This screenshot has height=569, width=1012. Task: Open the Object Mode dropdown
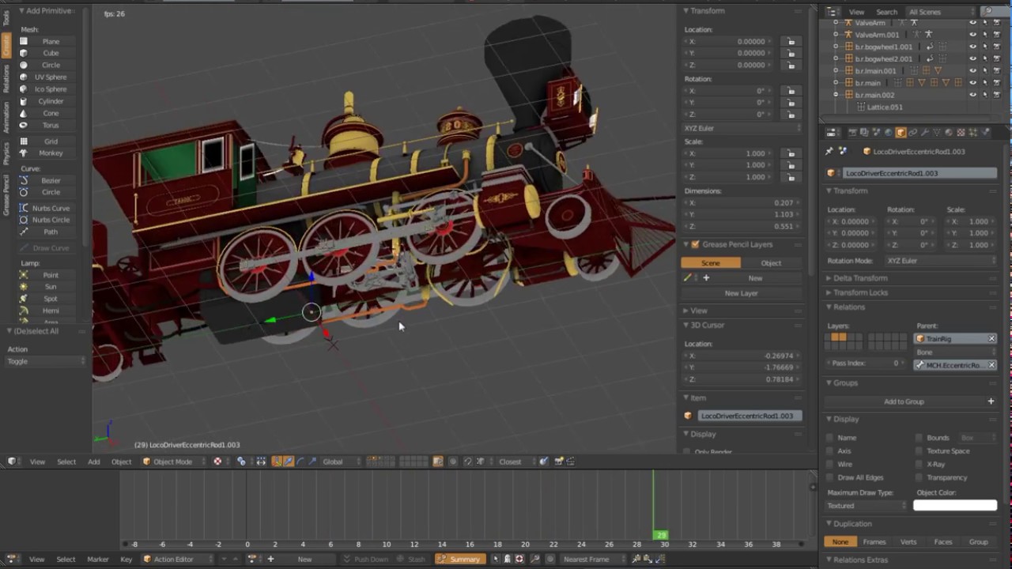tap(172, 462)
